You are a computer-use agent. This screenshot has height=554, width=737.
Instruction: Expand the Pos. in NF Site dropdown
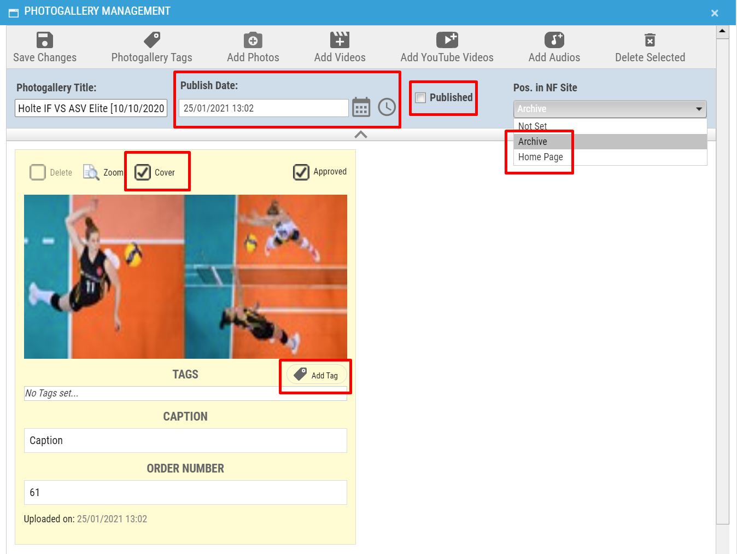pos(610,109)
